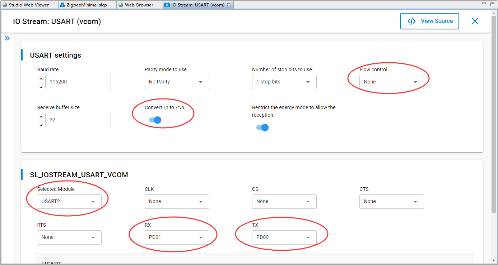
Task: Decrease the Receive buffer size
Action: point(41,125)
